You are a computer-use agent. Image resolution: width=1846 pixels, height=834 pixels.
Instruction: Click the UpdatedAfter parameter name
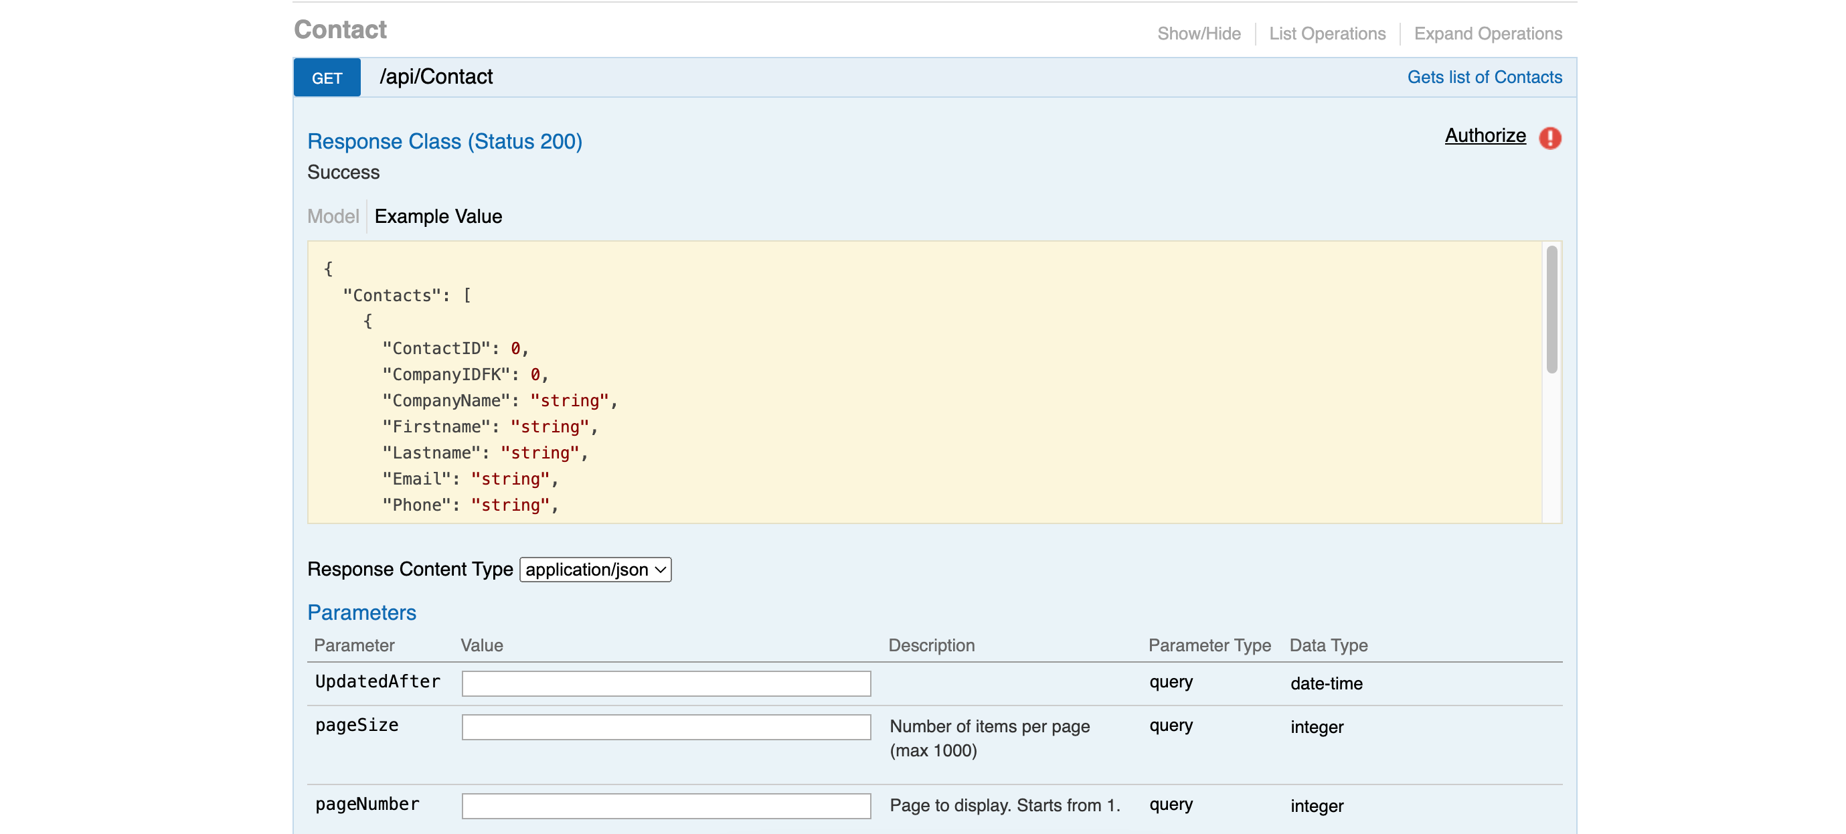click(x=377, y=681)
